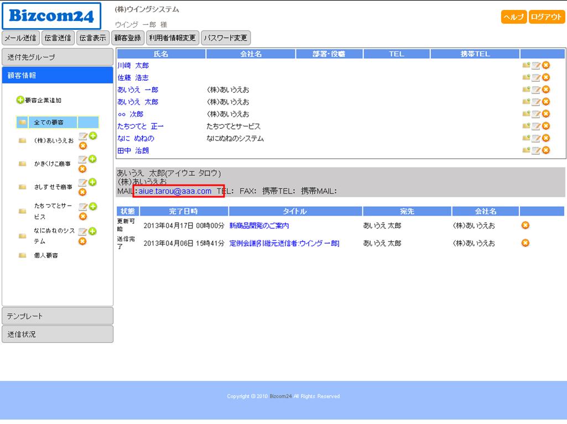The height and width of the screenshot is (424, 567).
Task: Delete the customer 佐藤 浩志 with the orange X
Action: point(546,77)
